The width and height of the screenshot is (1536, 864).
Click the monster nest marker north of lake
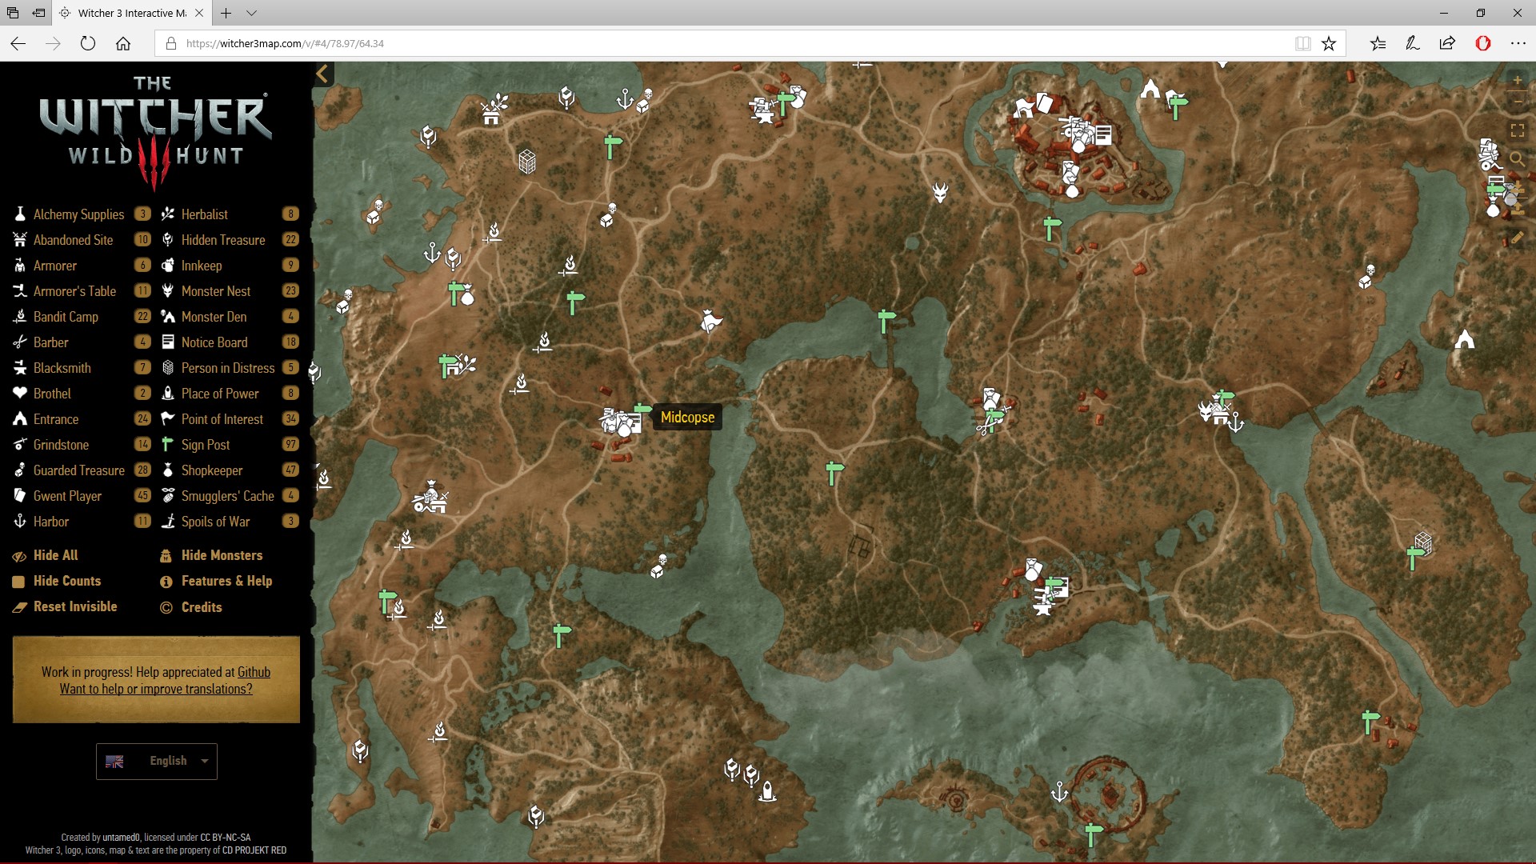tap(940, 193)
